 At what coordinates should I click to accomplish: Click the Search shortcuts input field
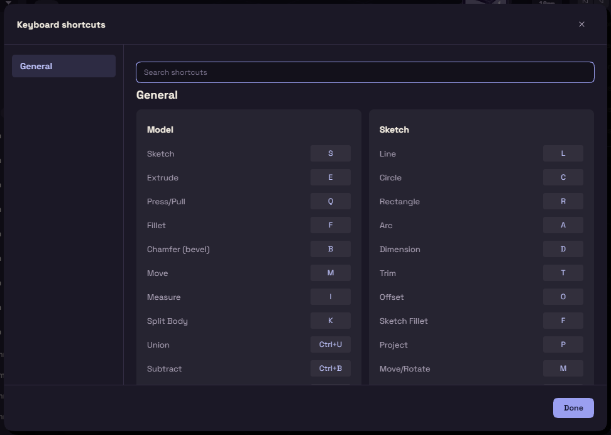[x=365, y=72]
